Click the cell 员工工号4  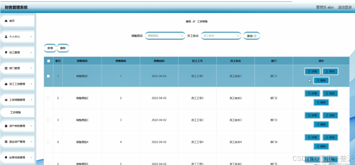(x=197, y=142)
